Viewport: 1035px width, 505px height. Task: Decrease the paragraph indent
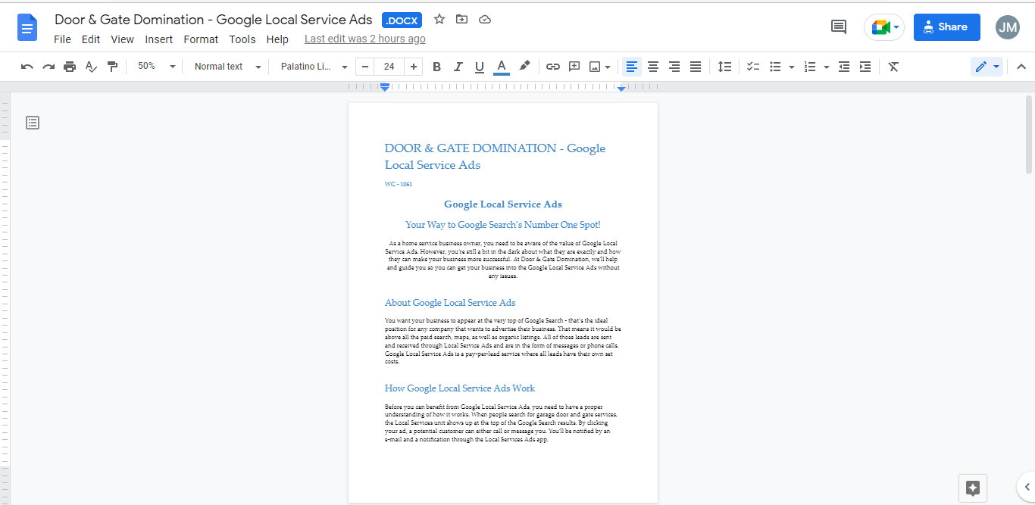pyautogui.click(x=844, y=67)
